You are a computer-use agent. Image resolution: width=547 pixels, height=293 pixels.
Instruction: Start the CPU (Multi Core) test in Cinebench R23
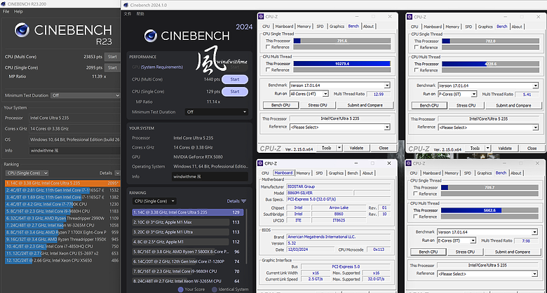pyautogui.click(x=112, y=57)
